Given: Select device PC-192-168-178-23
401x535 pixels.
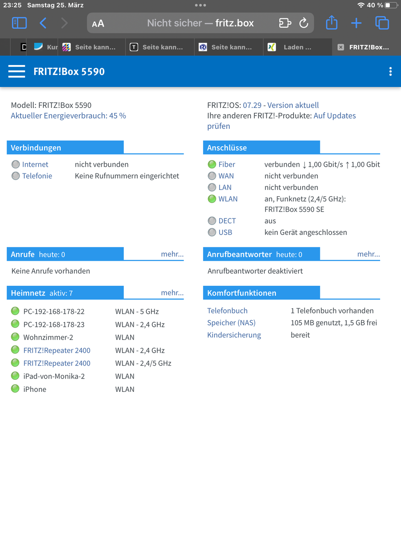Looking at the screenshot, I should click(x=54, y=325).
